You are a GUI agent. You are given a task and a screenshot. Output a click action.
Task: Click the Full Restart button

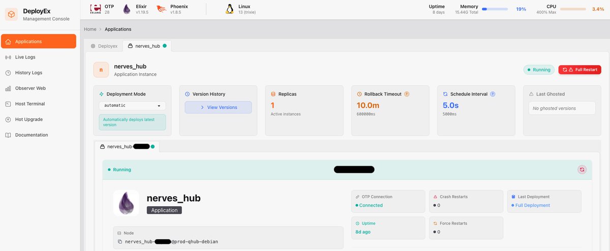tap(579, 70)
